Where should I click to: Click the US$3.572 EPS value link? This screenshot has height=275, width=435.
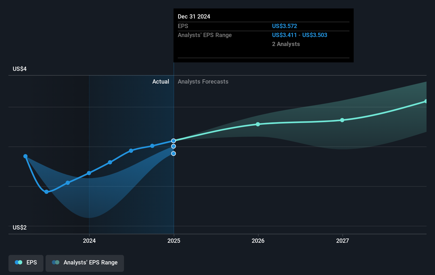coord(284,26)
